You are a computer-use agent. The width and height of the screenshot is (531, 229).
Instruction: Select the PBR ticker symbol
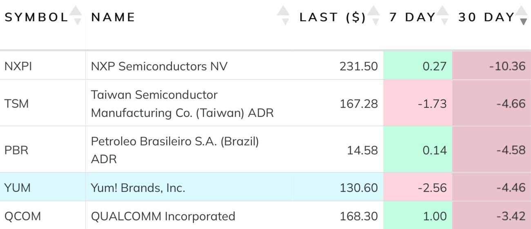(x=16, y=150)
